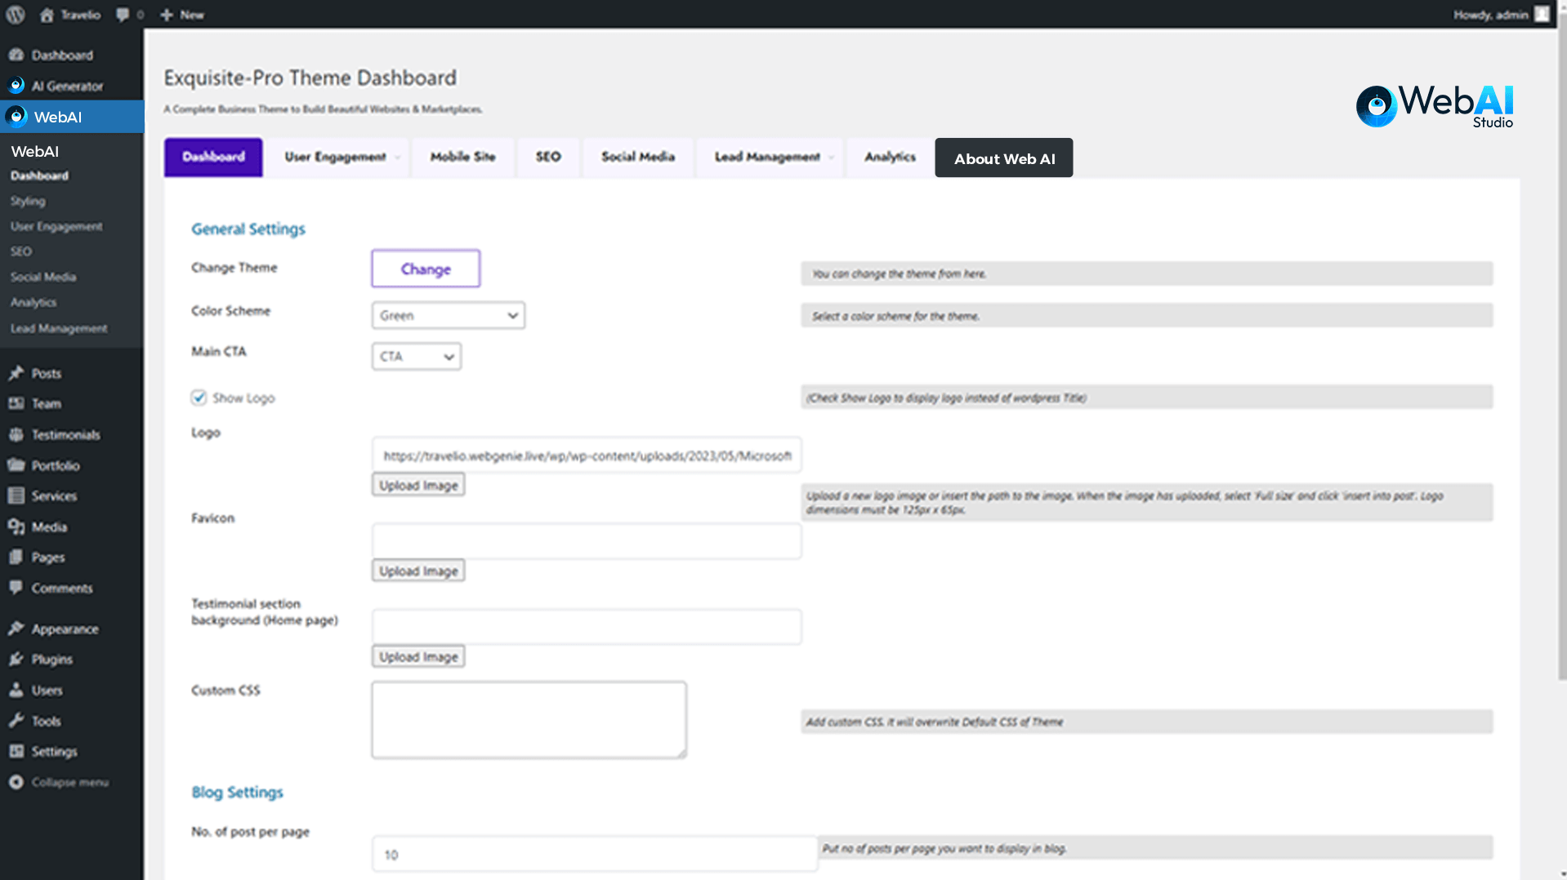Expand the Lead Management tab arrow
Screen dimensions: 1567x880
(x=831, y=158)
